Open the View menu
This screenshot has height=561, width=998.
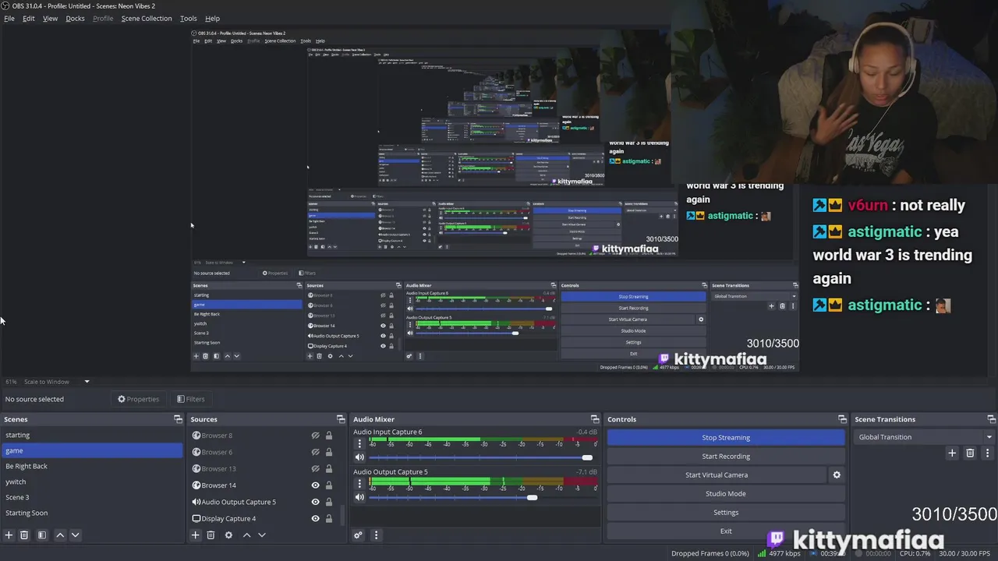50,18
